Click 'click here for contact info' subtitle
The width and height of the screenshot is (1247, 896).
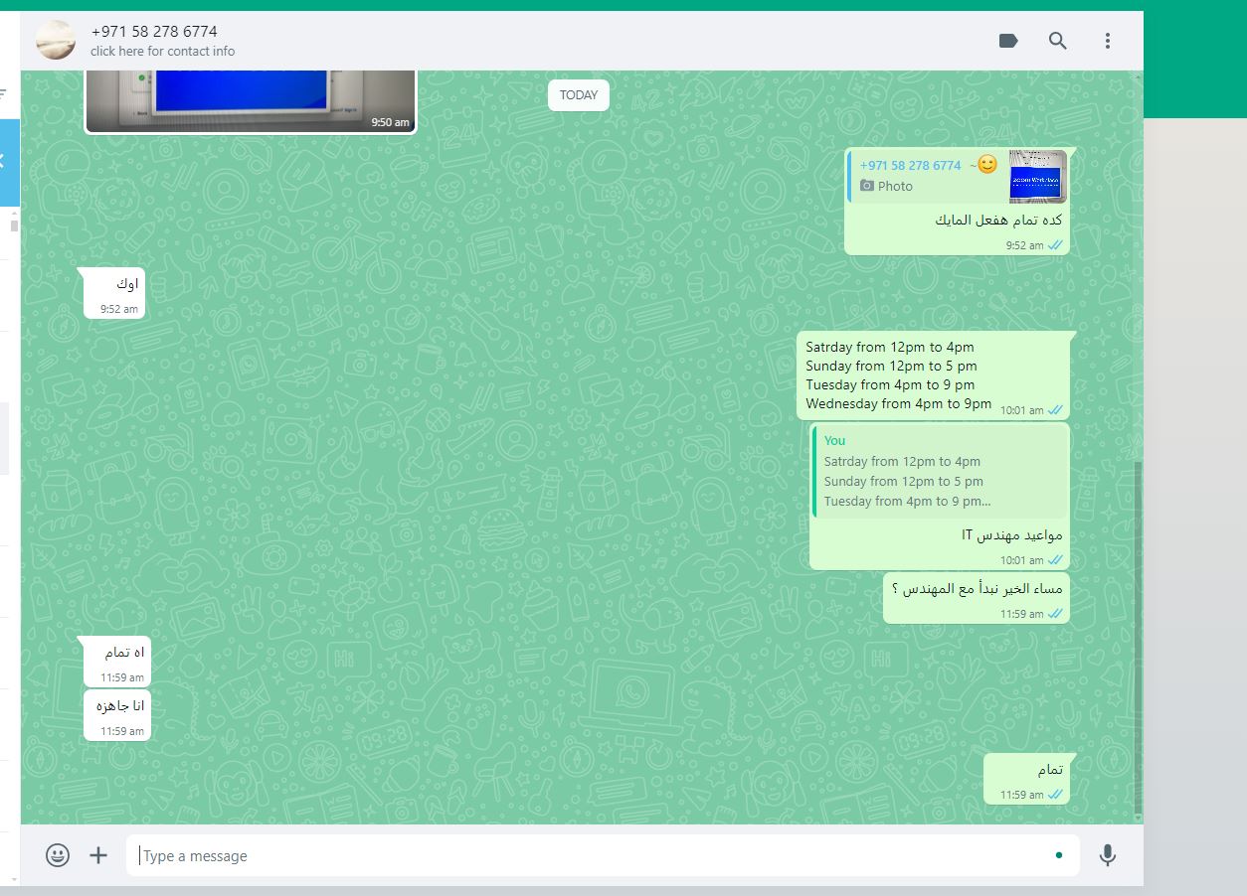click(x=163, y=52)
